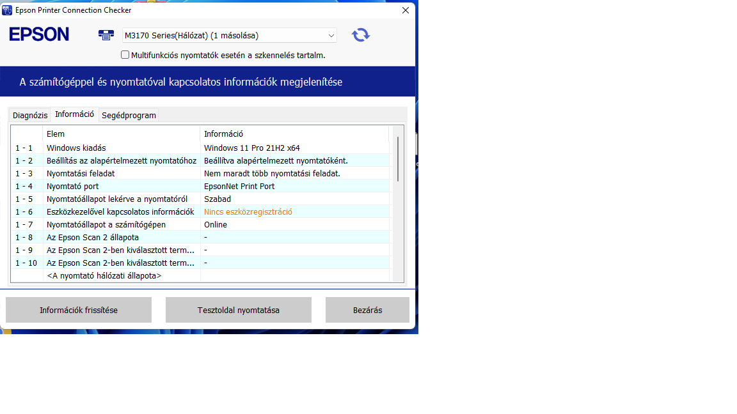Screen dimensions: 737x414
Task: Click the orange Nincs eszközregisztráció text
Action: [x=248, y=211]
